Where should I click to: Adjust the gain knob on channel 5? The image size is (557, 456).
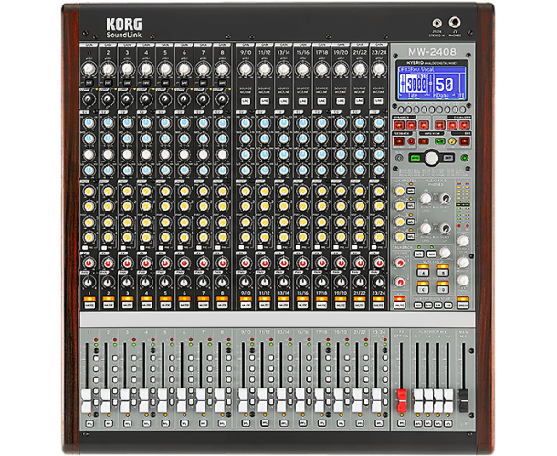pos(165,68)
